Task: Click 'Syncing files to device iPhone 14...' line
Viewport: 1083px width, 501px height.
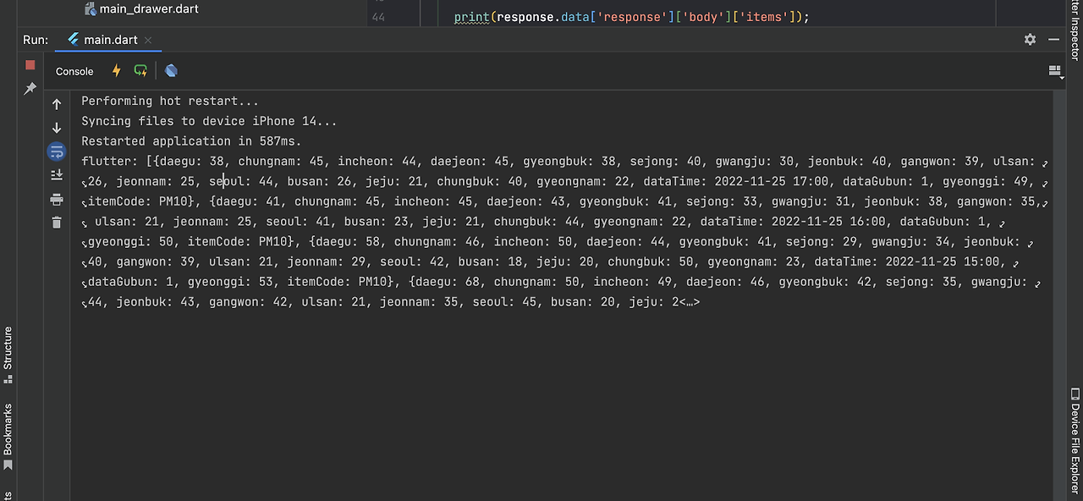Action: (x=209, y=121)
